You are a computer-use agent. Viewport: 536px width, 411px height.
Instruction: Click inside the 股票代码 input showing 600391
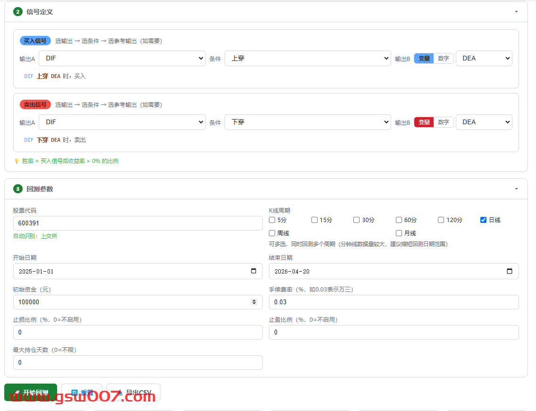coord(137,223)
